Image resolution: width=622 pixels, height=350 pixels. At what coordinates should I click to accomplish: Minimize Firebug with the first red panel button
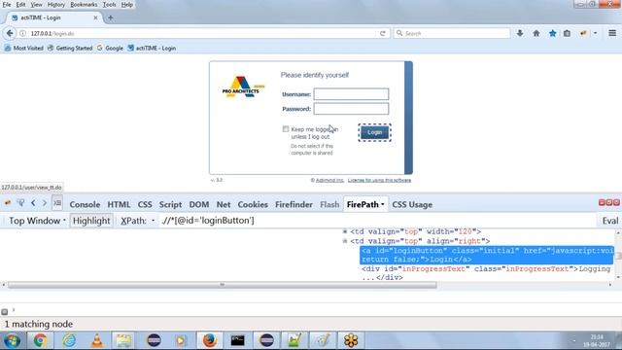tap(602, 203)
